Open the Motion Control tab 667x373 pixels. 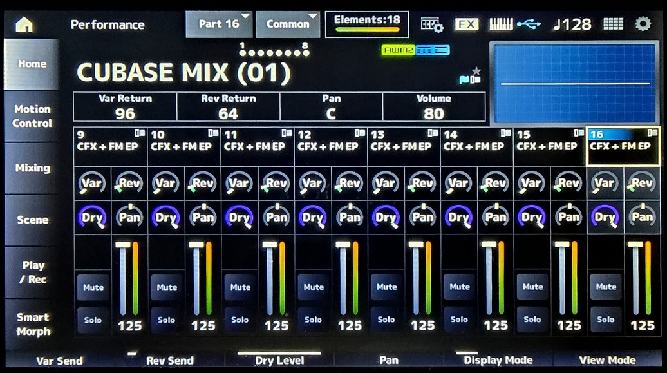click(32, 116)
